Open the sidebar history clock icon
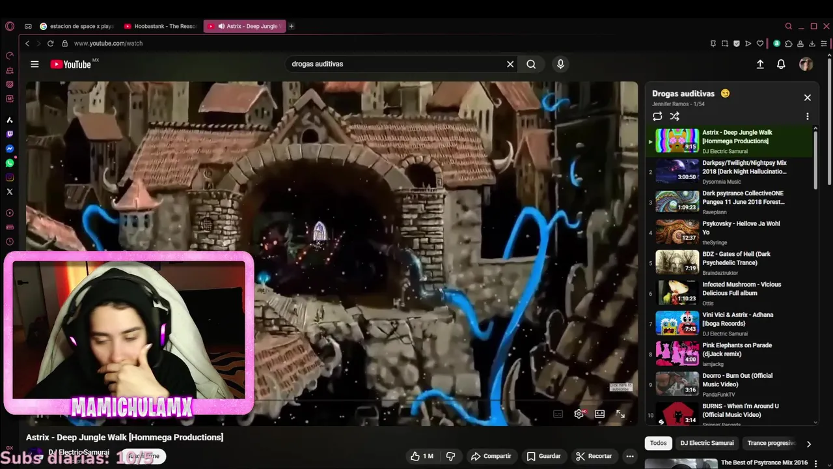833x469 pixels. tap(9, 242)
